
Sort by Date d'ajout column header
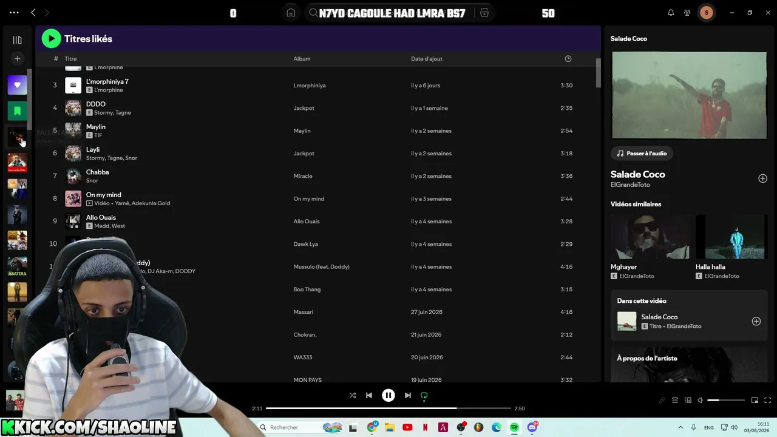427,59
